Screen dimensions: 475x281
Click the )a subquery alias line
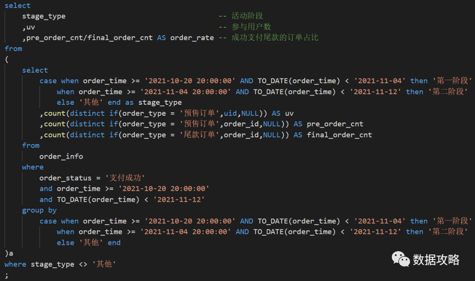click(x=9, y=253)
